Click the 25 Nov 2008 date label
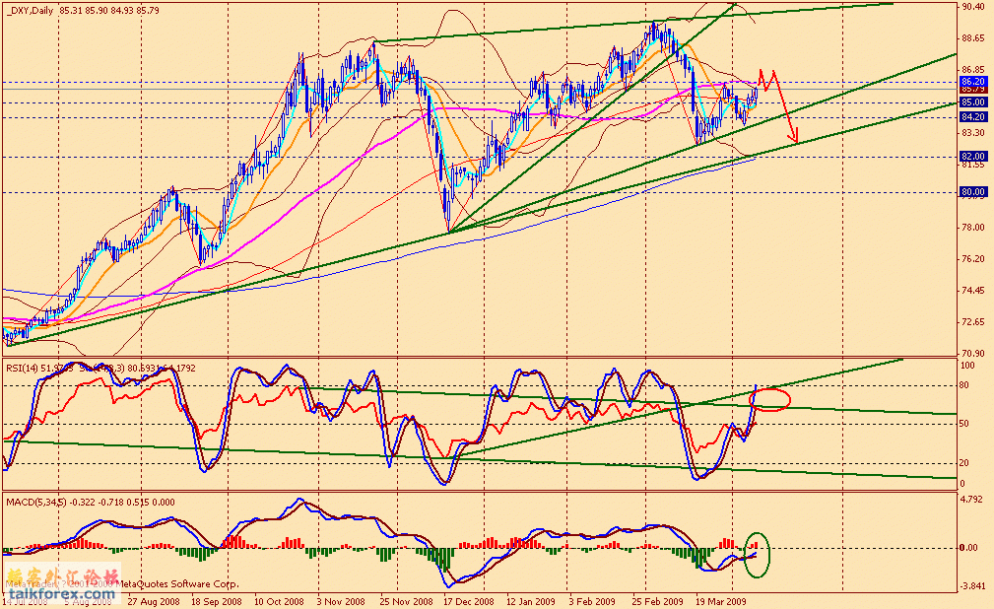The width and height of the screenshot is (994, 609). tap(406, 601)
